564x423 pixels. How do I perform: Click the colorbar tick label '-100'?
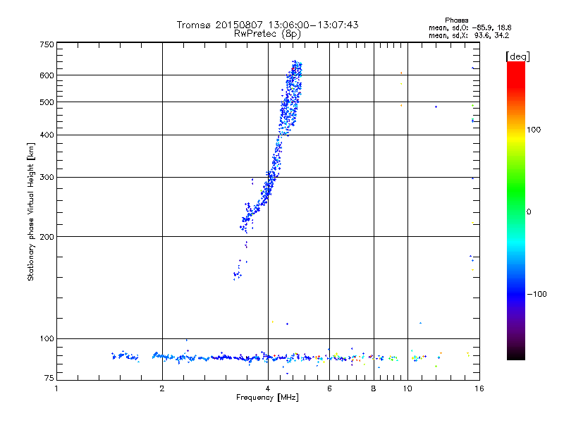coord(537,294)
